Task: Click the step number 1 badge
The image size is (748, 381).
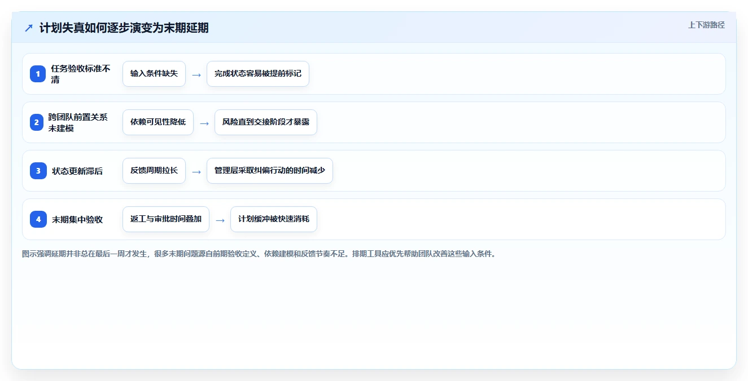Action: (x=38, y=74)
